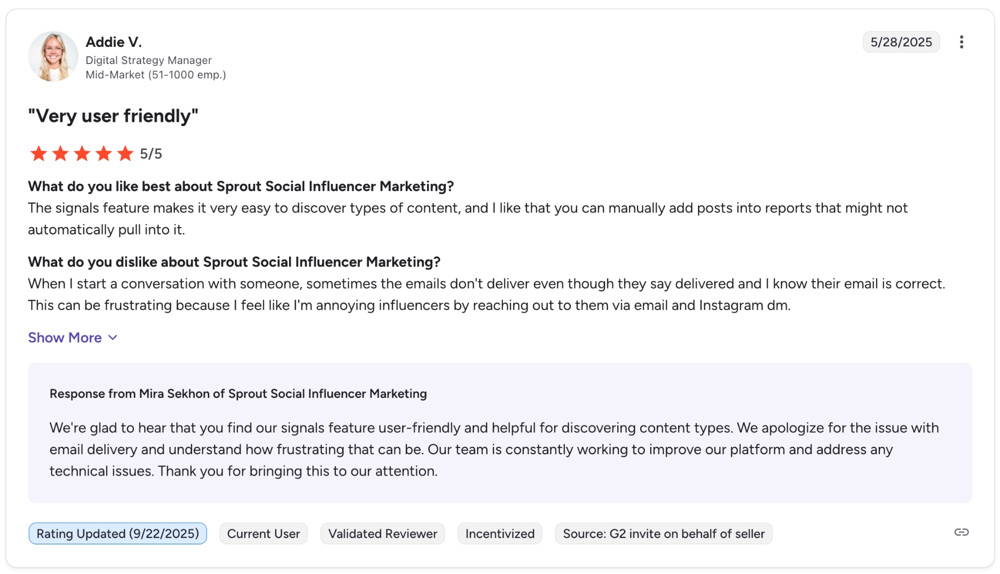Click the five-star rating row

[82, 154]
